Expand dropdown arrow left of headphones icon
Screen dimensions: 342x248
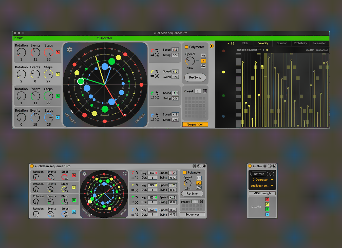tap(228, 44)
